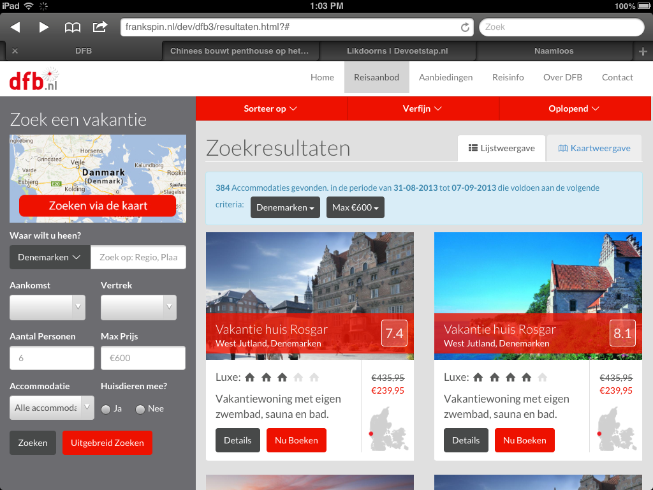
Task: Expand the Aankomst date selector
Action: [47, 307]
